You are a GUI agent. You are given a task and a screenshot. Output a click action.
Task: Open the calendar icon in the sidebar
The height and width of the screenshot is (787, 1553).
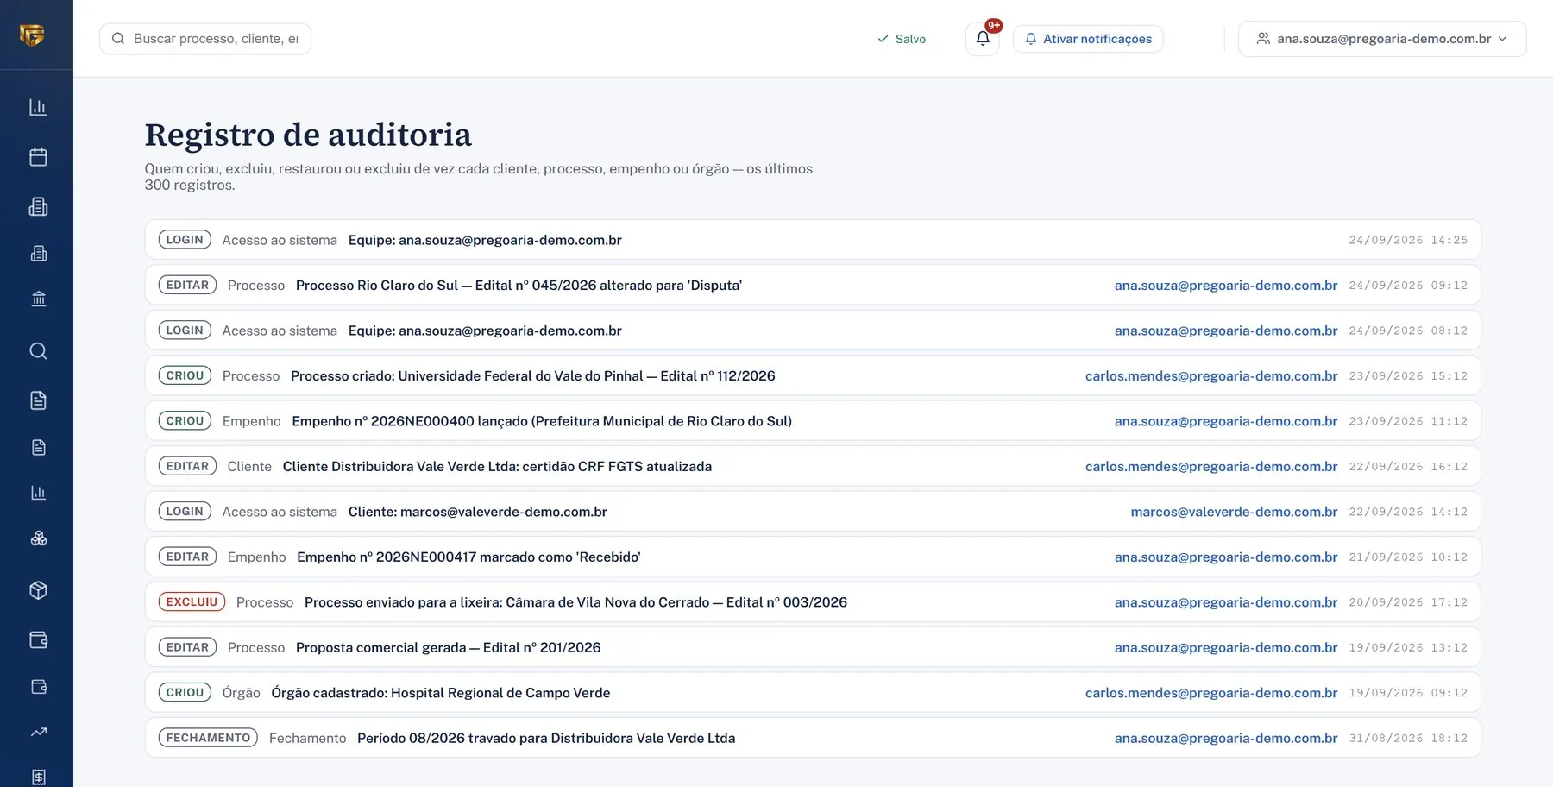pos(38,157)
